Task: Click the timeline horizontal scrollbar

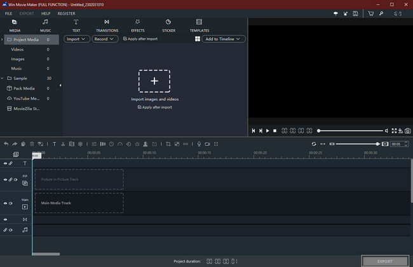Action: click(46, 254)
